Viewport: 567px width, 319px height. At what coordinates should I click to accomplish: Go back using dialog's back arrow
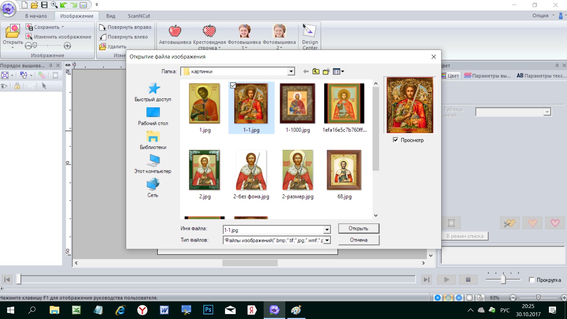pos(306,72)
